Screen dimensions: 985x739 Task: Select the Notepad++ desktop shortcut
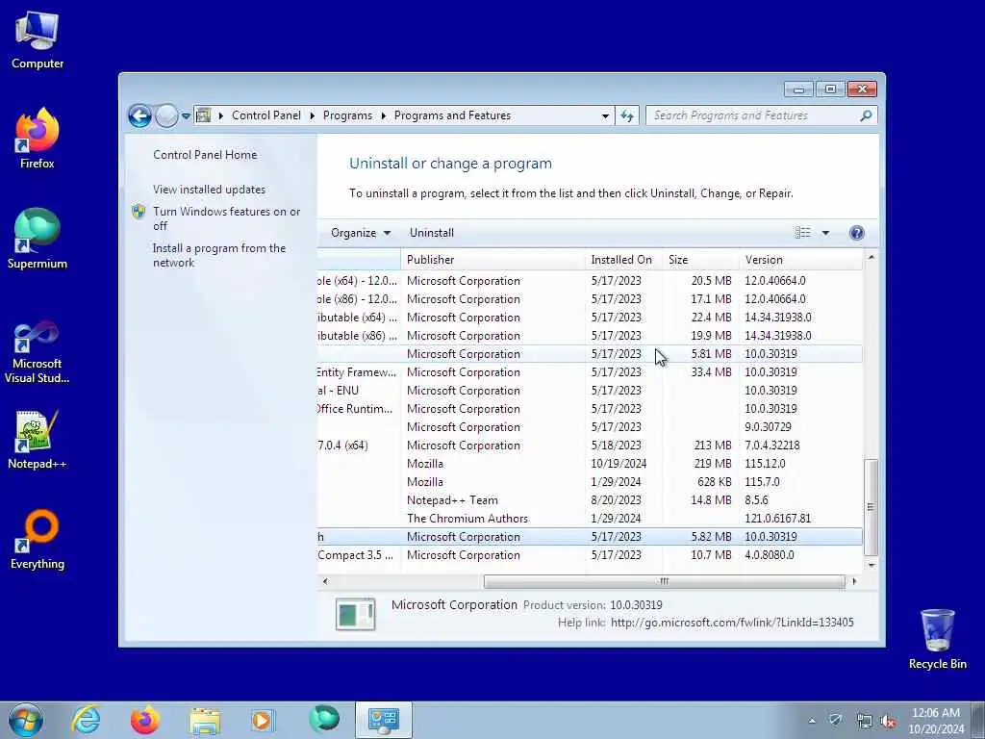(x=38, y=440)
